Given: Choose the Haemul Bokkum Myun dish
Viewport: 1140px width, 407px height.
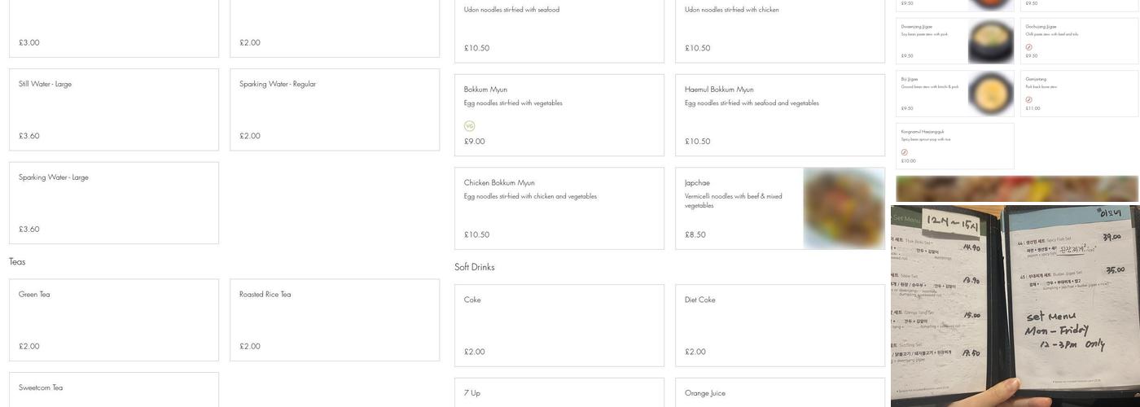Looking at the screenshot, I should (779, 115).
